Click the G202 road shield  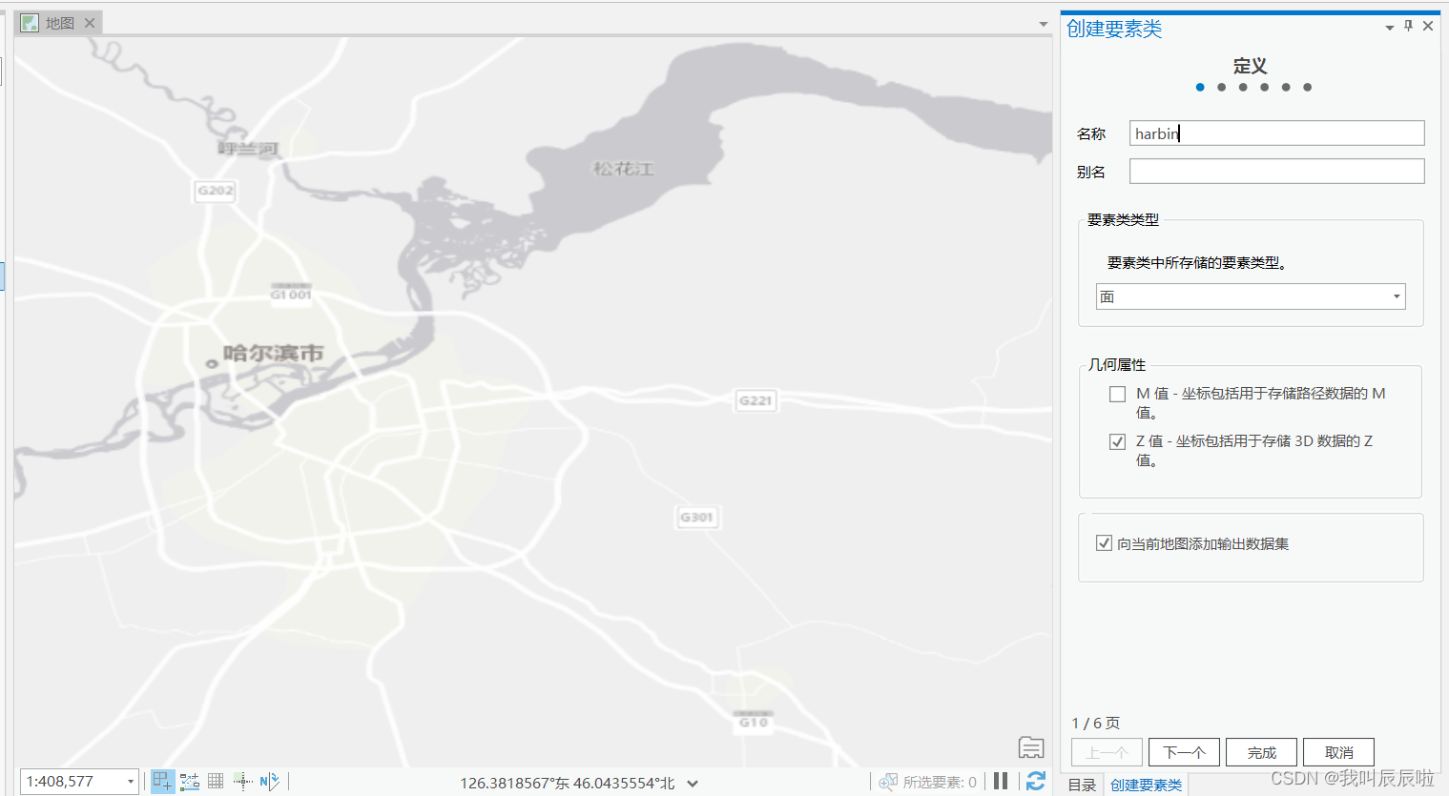pyautogui.click(x=215, y=191)
